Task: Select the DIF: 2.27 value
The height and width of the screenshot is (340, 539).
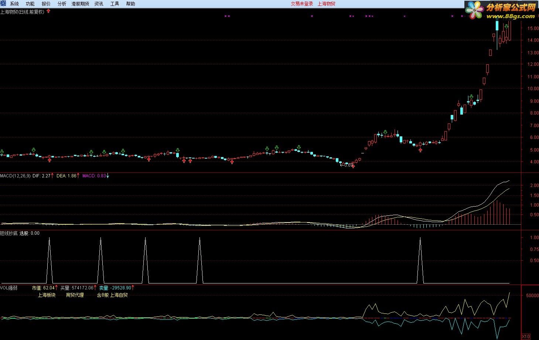Action: coord(41,176)
